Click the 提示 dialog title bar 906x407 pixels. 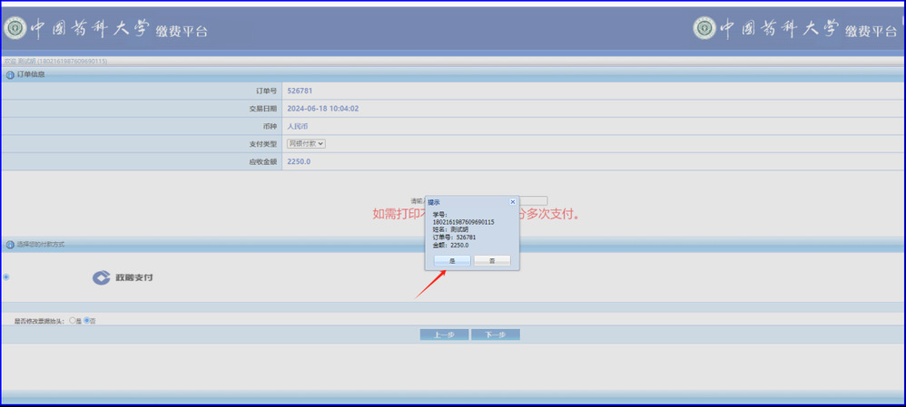(x=463, y=201)
